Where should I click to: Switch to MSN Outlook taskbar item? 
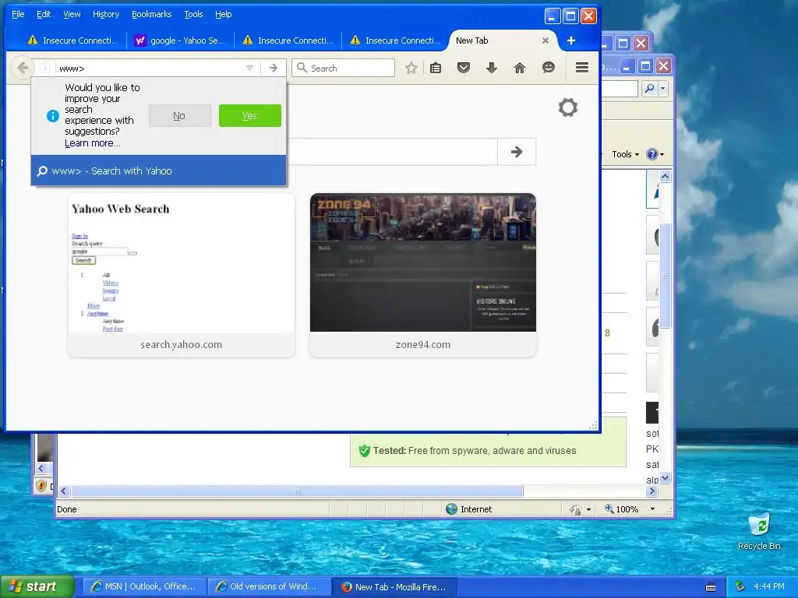144,586
